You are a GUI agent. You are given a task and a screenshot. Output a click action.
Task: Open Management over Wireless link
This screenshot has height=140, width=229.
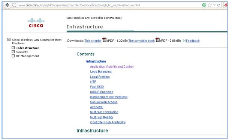point(109,97)
